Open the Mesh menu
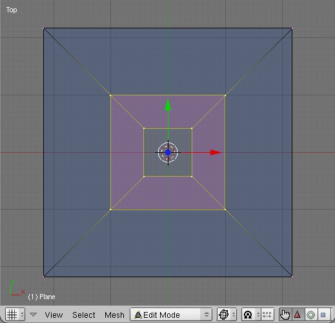Screen dimensions: 335x323 pyautogui.click(x=114, y=315)
